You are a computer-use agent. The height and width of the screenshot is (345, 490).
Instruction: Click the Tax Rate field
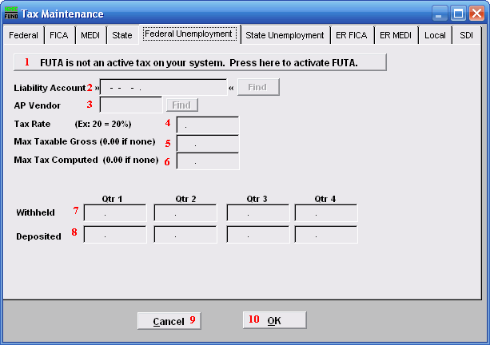point(207,125)
